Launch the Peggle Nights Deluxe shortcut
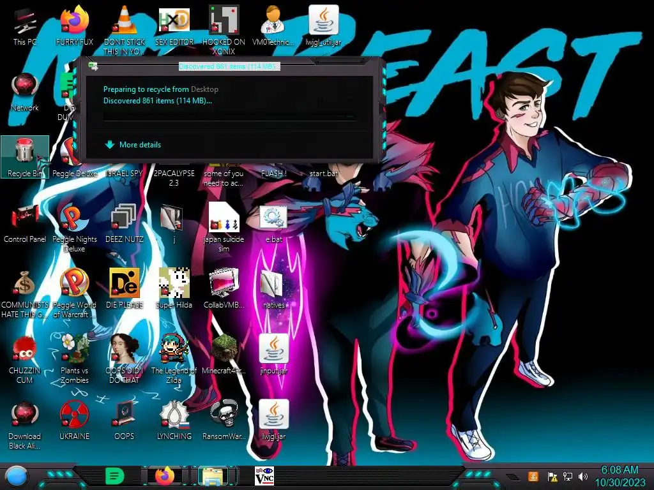654x490 pixels. tap(74, 228)
